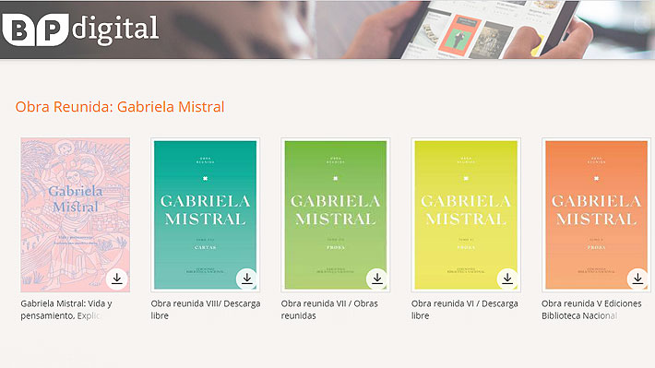Open the Obra Reunida: Gabriela Mistral heading

point(120,107)
